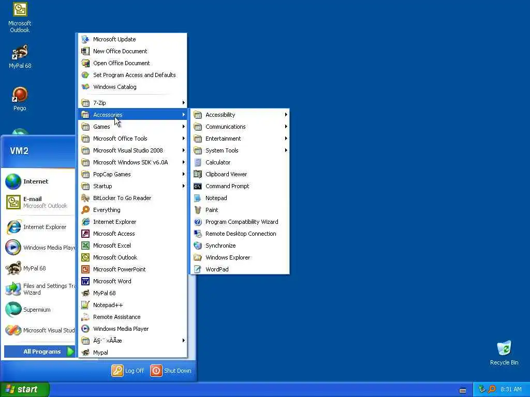This screenshot has width=530, height=397.
Task: Click the Notepad icon in Accessories
Action: coord(198,198)
